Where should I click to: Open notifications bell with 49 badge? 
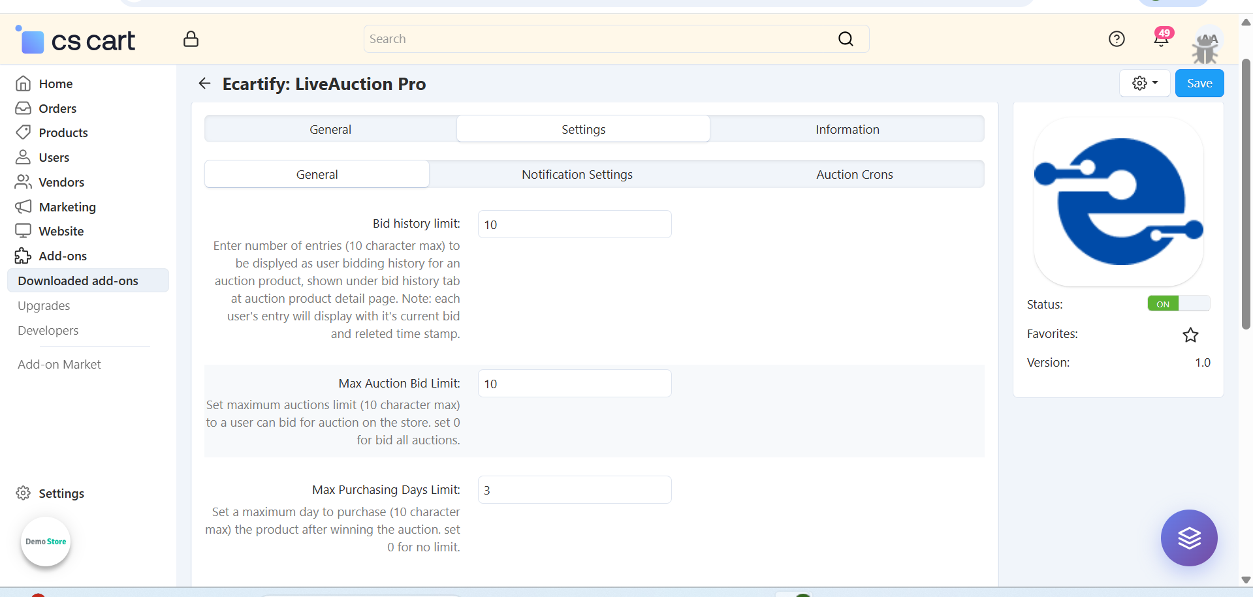coord(1161,39)
